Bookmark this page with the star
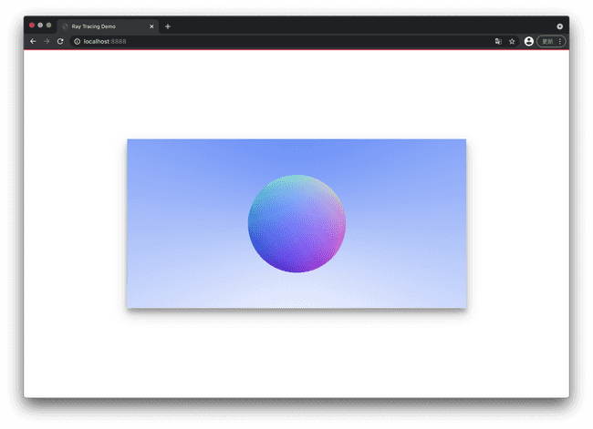Viewport: 593px width, 429px height. 512,41
